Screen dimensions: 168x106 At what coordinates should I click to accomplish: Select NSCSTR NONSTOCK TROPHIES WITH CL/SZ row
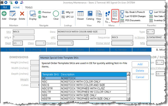click(x=84, y=88)
